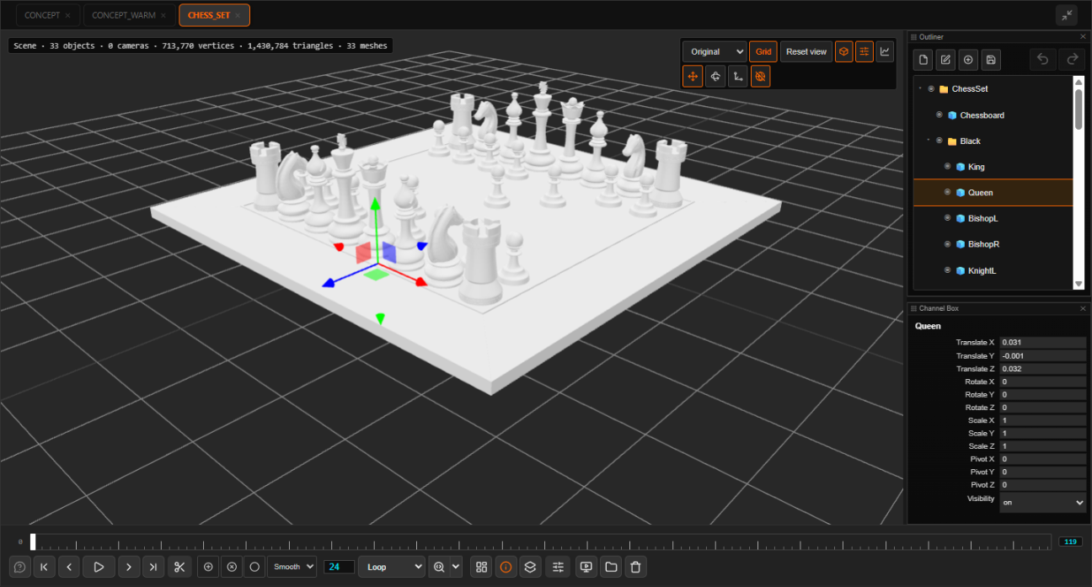The height and width of the screenshot is (587, 1092).
Task: Redo action with the Outliner arrow
Action: click(1072, 59)
